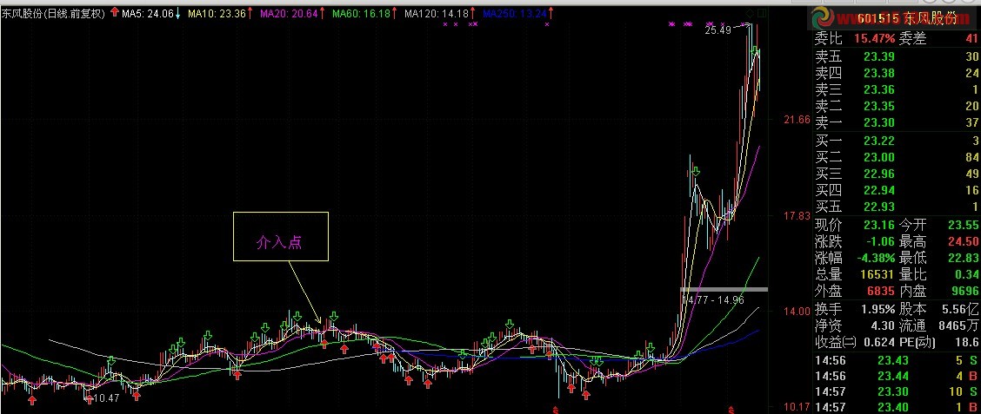Click the red up-arrow icon beside chart title
The image size is (981, 414).
click(x=115, y=12)
